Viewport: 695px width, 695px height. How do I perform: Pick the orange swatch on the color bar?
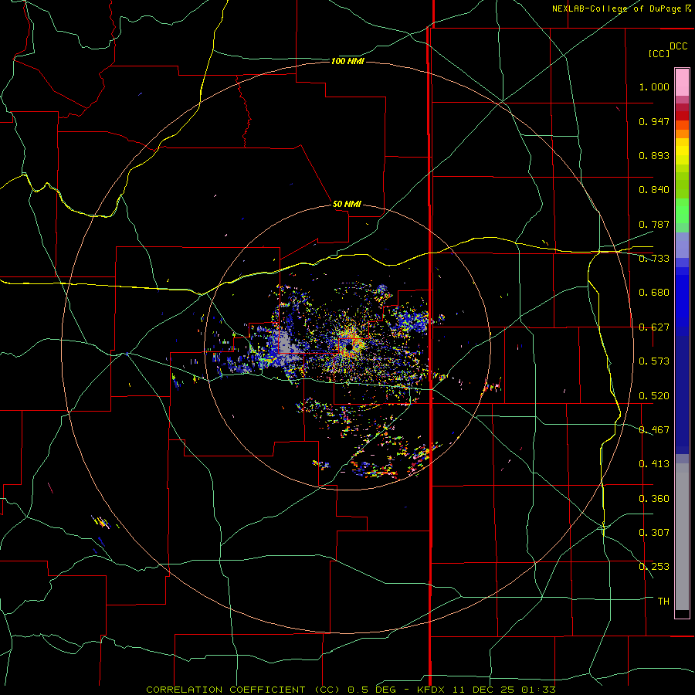click(x=682, y=133)
